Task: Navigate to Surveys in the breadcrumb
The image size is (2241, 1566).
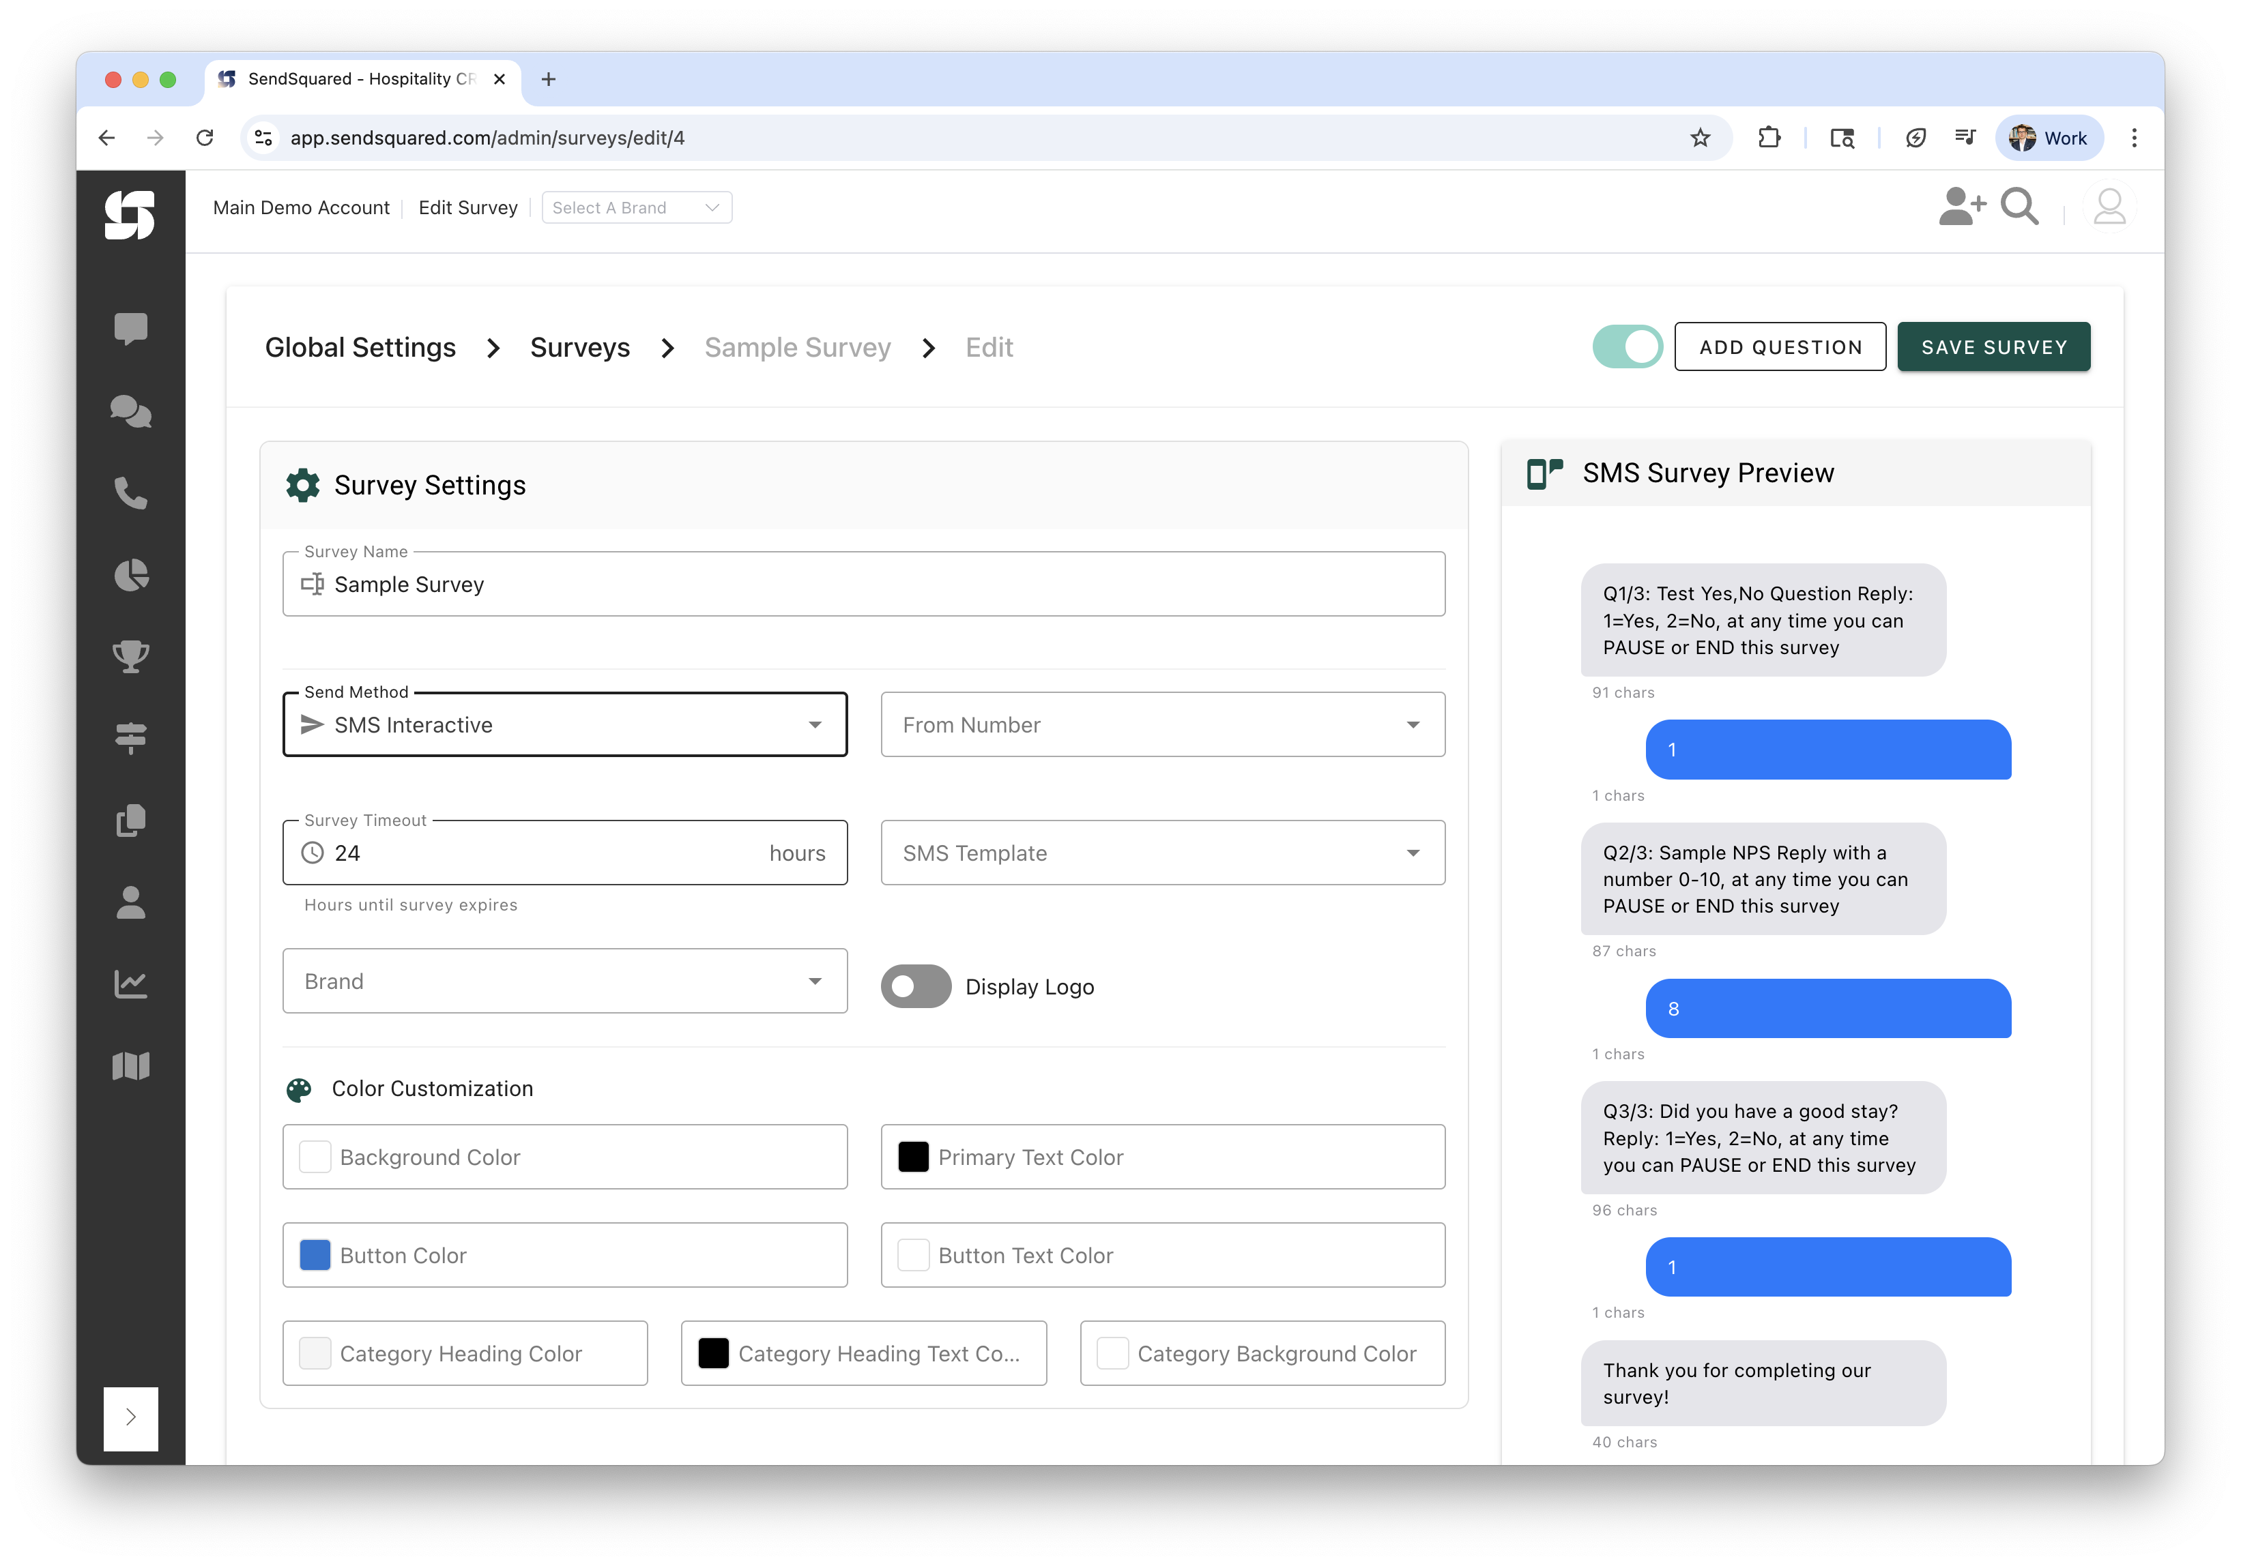Action: 580,347
